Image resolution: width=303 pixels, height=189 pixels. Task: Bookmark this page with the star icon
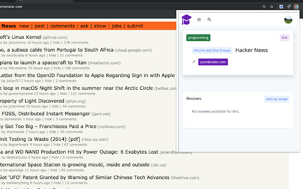click(272, 7)
